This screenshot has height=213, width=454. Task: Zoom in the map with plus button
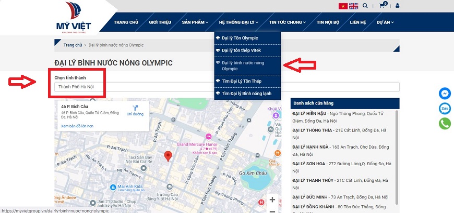pos(272,199)
